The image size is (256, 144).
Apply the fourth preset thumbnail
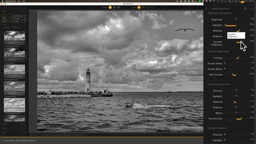click(x=14, y=88)
